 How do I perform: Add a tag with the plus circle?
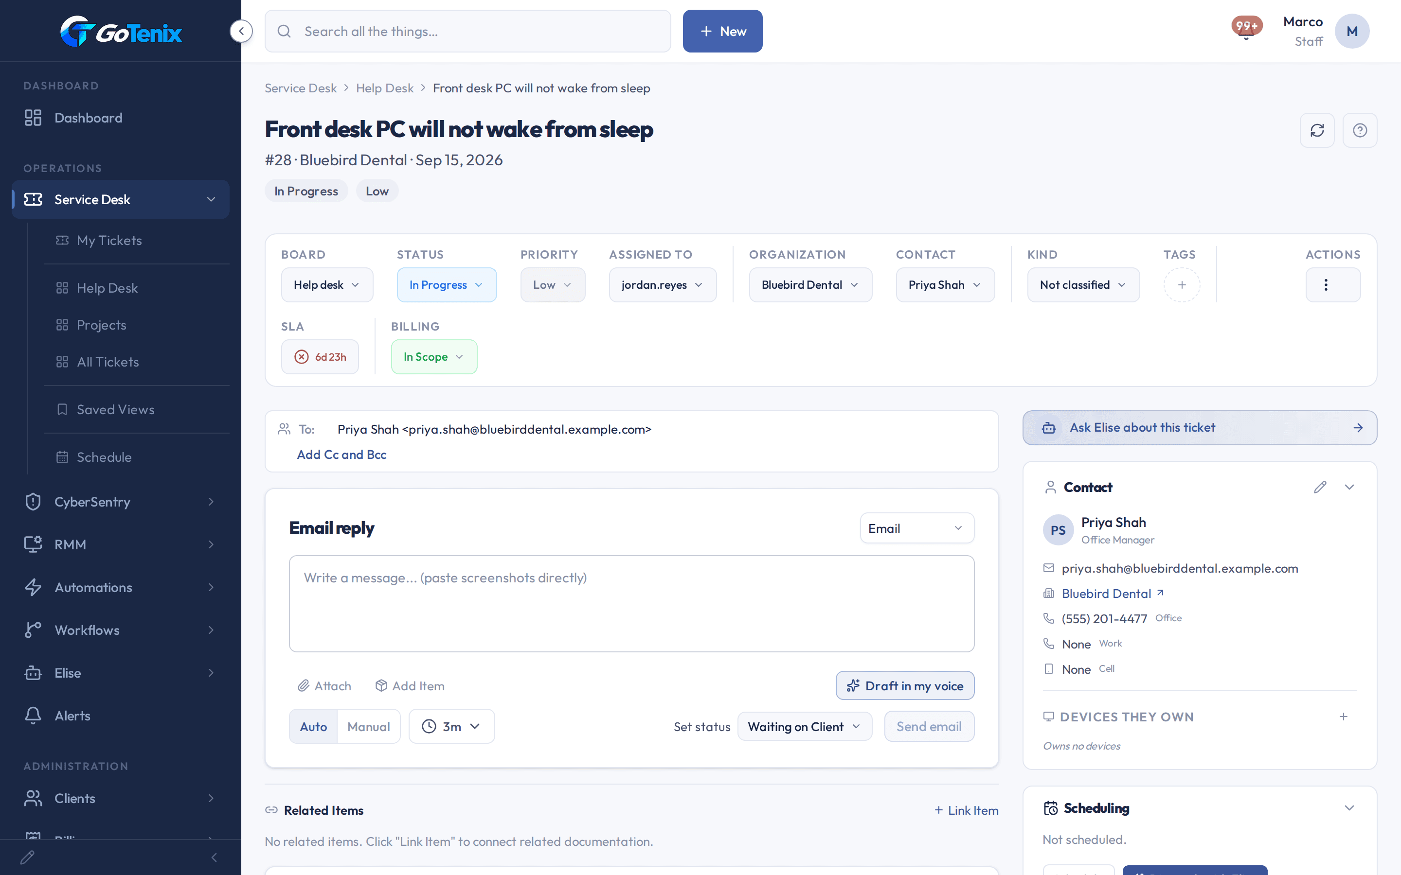click(x=1182, y=285)
